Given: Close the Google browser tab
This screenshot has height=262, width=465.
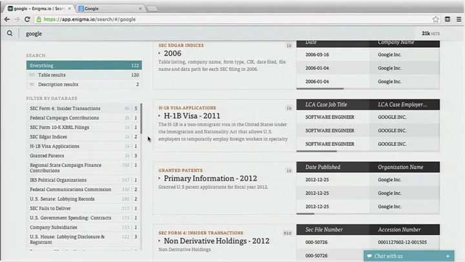Looking at the screenshot, I should pos(140,8).
